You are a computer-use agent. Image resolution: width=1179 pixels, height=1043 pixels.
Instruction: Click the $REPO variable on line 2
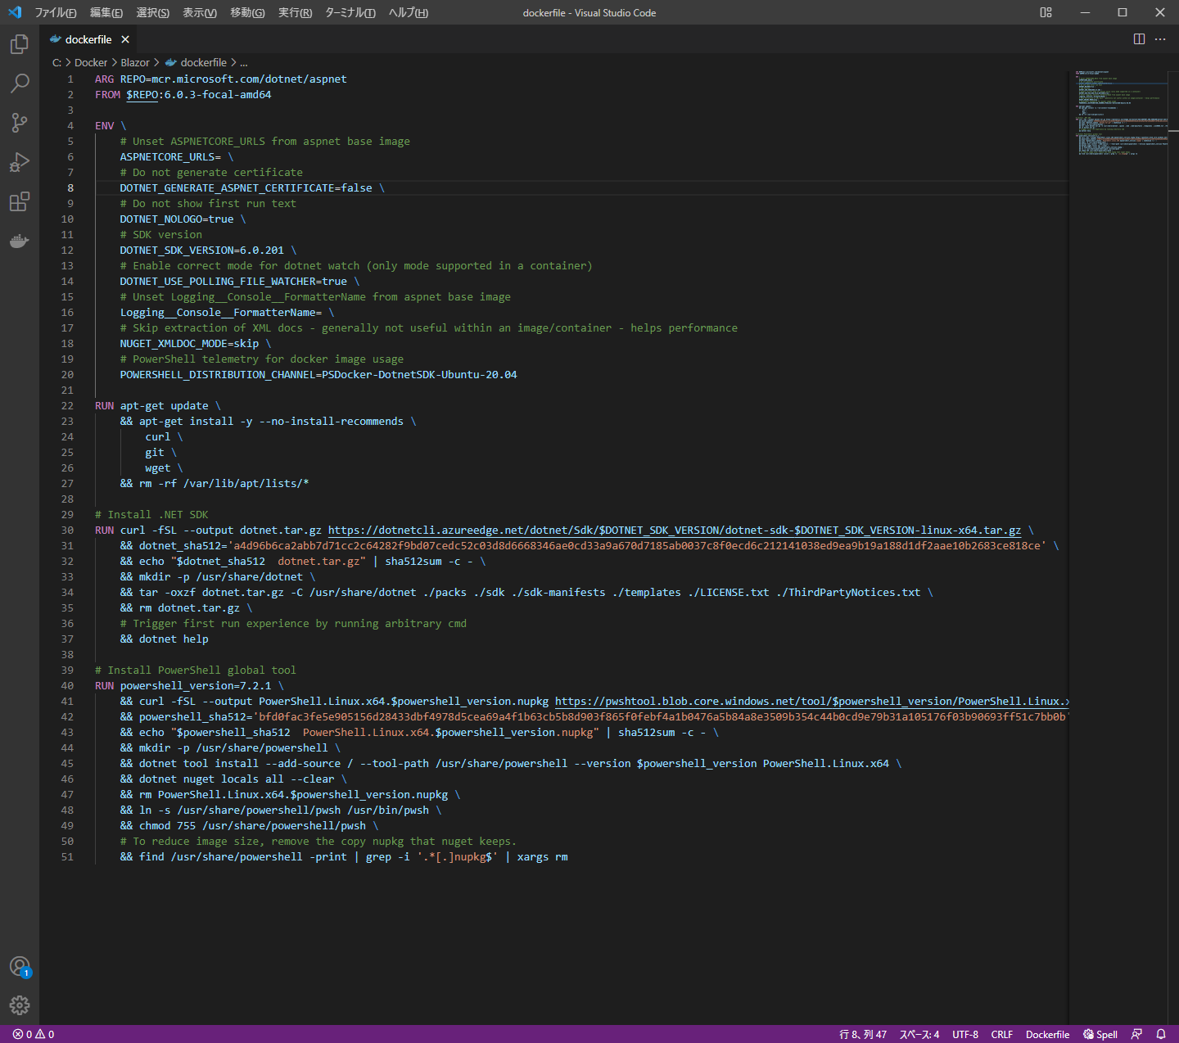point(142,95)
